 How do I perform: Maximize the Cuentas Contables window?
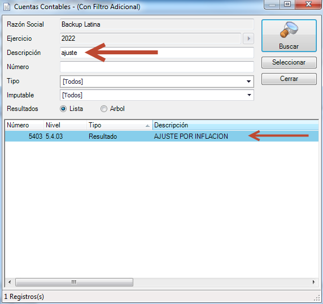pyautogui.click(x=287, y=5)
